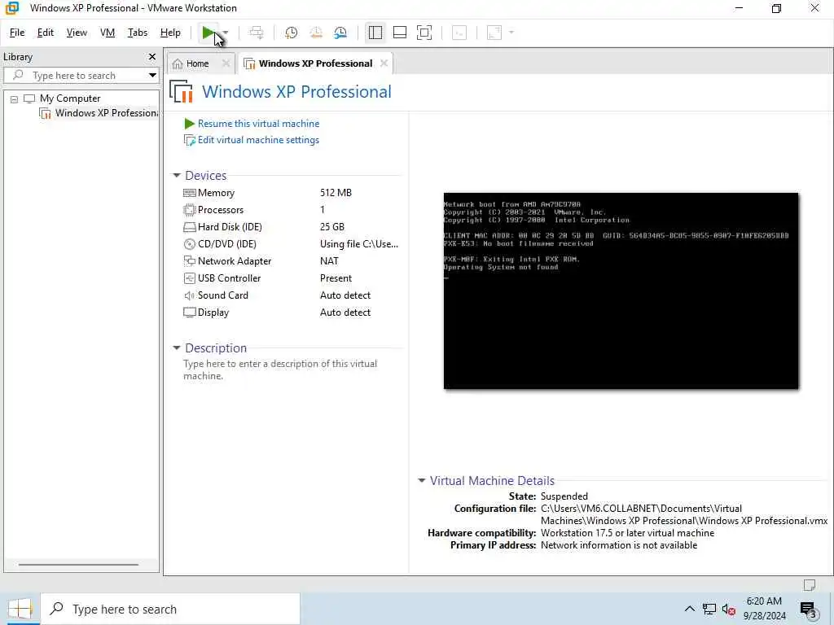
Task: Click the green Power On play button
Action: (x=208, y=33)
